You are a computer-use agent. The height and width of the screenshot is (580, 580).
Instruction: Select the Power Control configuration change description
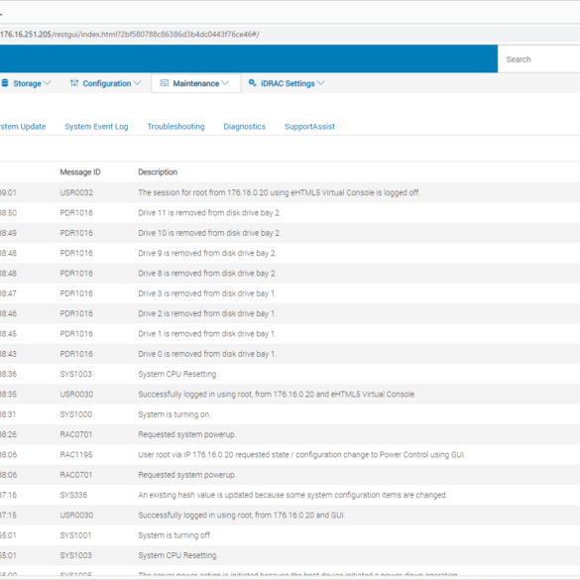[x=301, y=455]
